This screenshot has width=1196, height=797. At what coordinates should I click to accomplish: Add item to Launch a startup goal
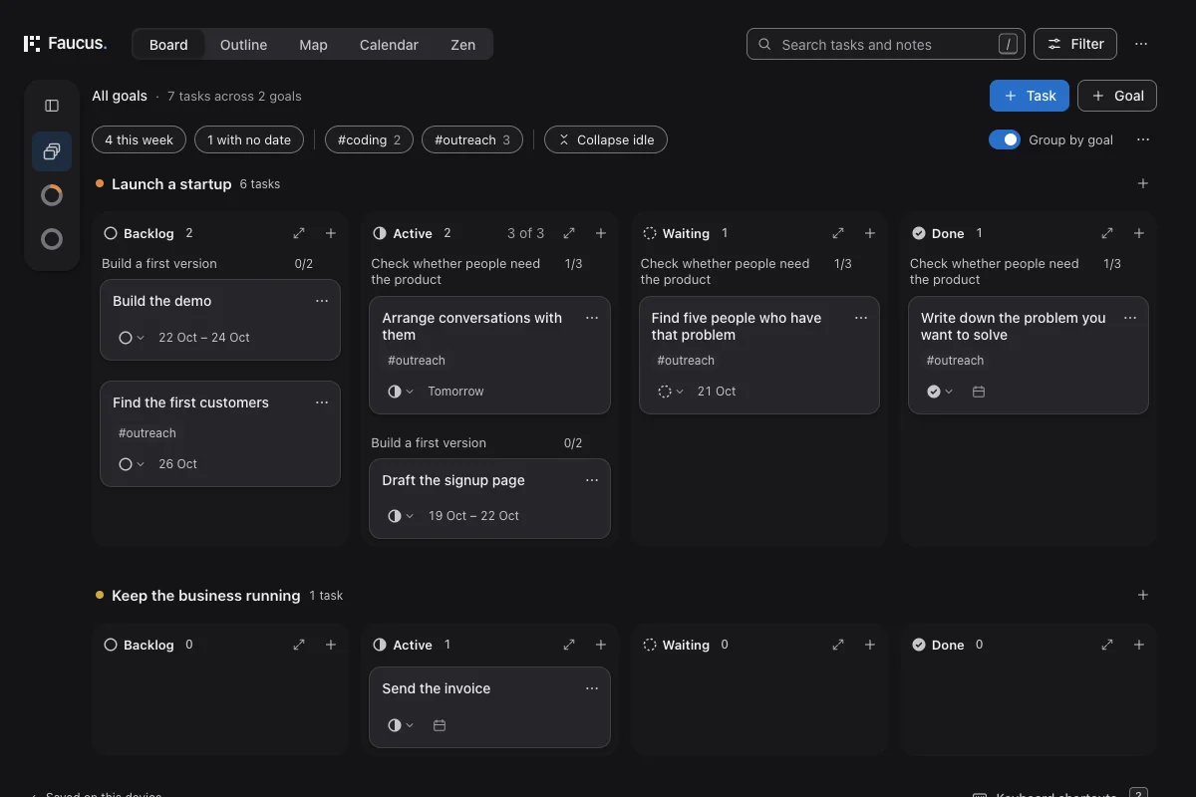click(x=1143, y=183)
